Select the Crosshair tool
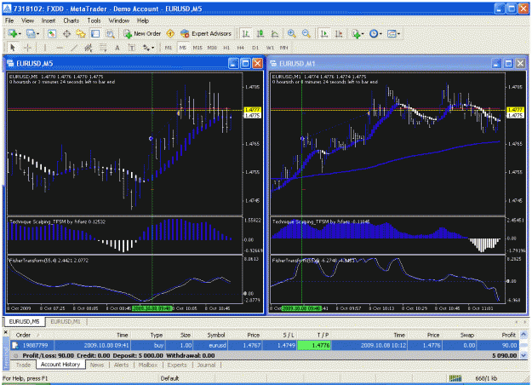The height and width of the screenshot is (385, 532). click(28, 48)
